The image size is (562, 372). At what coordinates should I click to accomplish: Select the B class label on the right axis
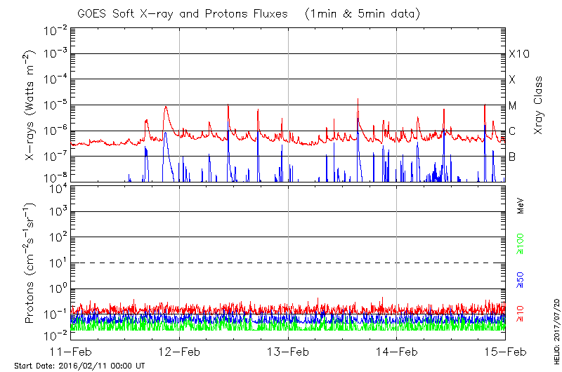click(x=512, y=157)
